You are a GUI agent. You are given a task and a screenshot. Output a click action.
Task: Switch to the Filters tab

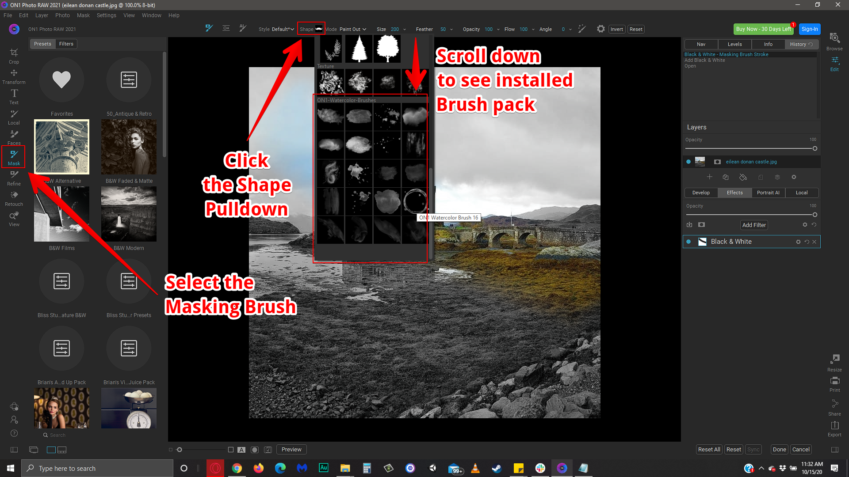coord(66,44)
